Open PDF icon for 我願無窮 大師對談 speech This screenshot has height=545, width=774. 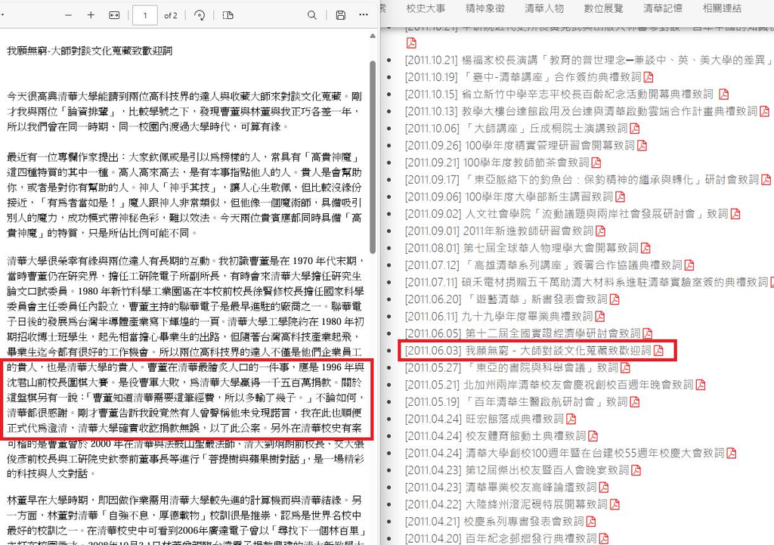tap(658, 351)
